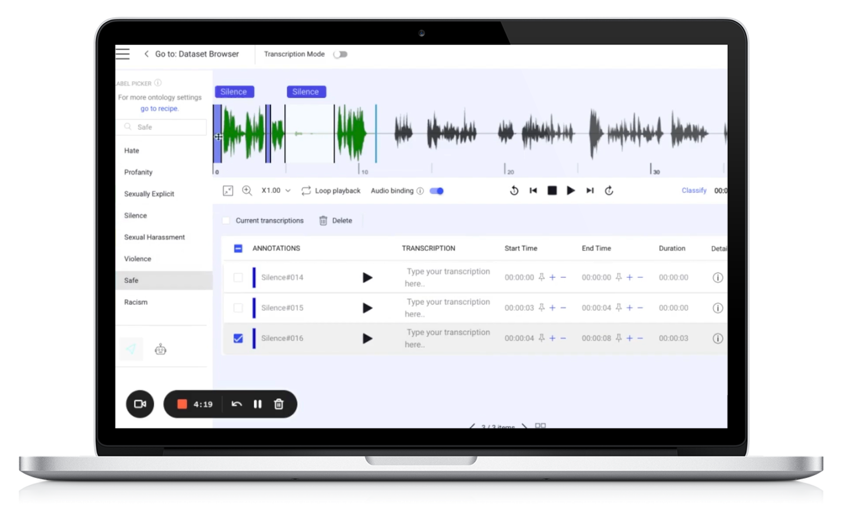843x506 pixels.
Task: Play the Silence#015 annotation
Action: (367, 308)
